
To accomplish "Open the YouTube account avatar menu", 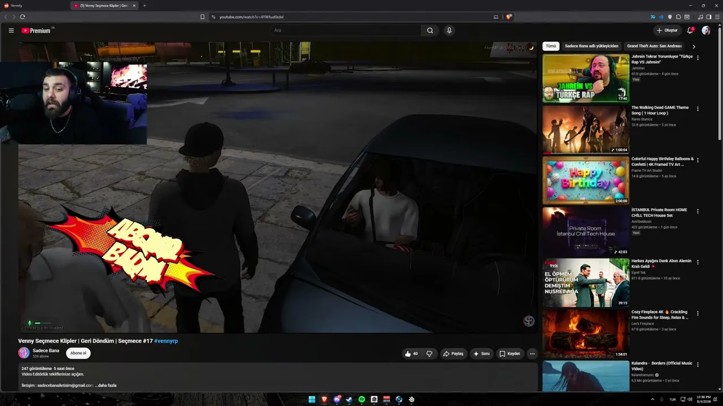I will pos(706,30).
